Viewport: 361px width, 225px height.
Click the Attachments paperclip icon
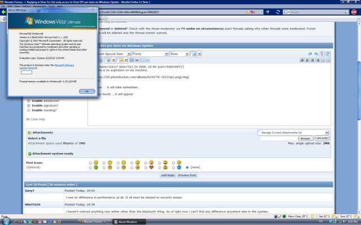pyautogui.click(x=30, y=133)
